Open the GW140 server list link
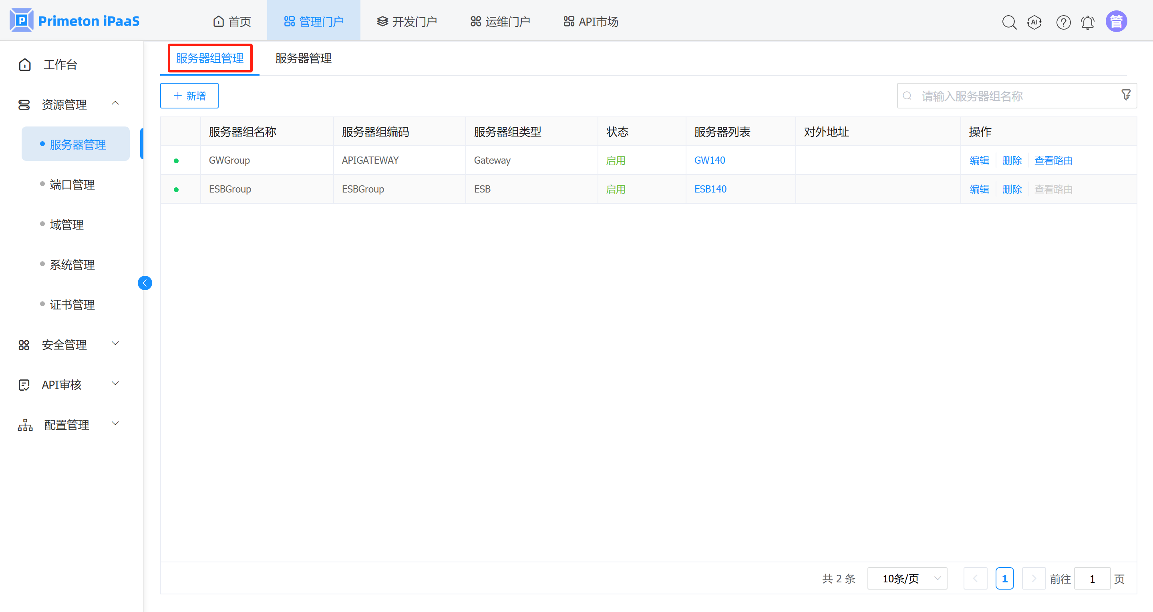Viewport: 1153px width, 612px height. click(x=709, y=160)
